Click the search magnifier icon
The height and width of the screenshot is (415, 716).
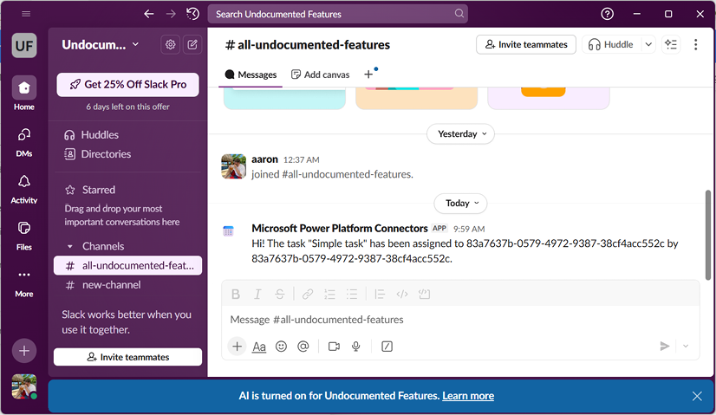(x=459, y=14)
